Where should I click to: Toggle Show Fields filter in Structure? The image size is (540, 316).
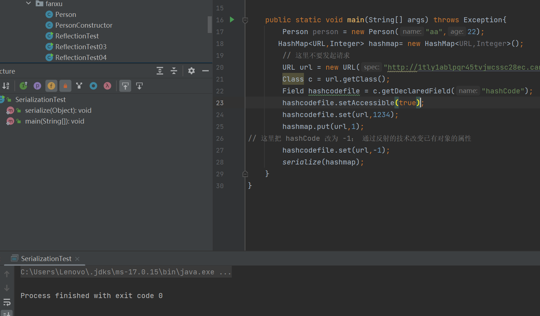51,86
